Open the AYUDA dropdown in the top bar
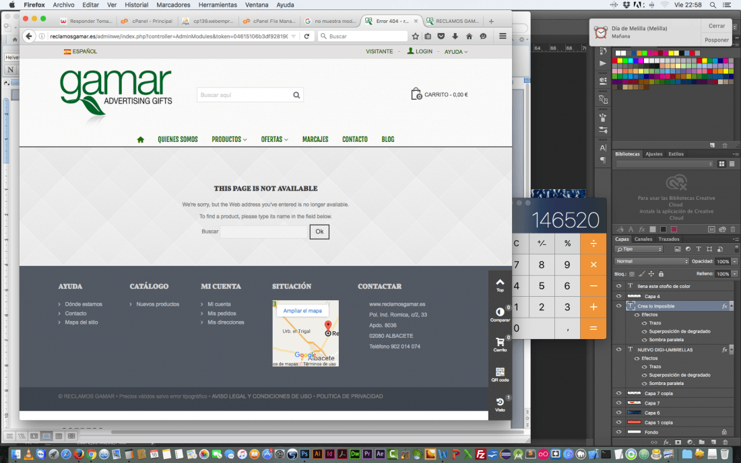Screen dimensions: 741x463 456,51
